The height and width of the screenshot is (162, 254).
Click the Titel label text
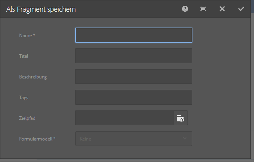(23, 56)
